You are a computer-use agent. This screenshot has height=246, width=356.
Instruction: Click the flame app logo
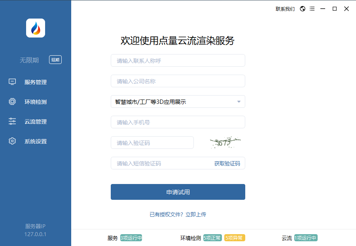tap(36, 28)
